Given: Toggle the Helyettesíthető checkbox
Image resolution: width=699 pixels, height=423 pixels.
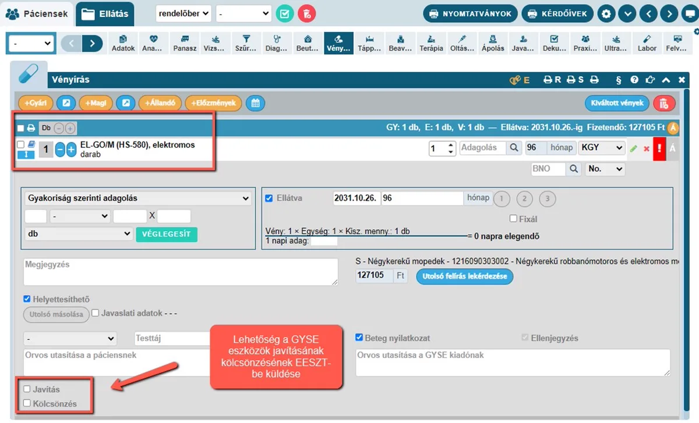Looking at the screenshot, I should coord(26,299).
